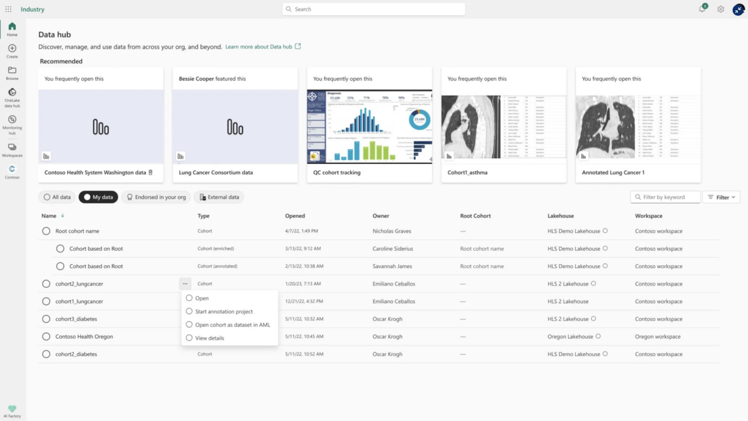Click external link icon beside Learn more
Screen dimensions: 748x421
298,46
